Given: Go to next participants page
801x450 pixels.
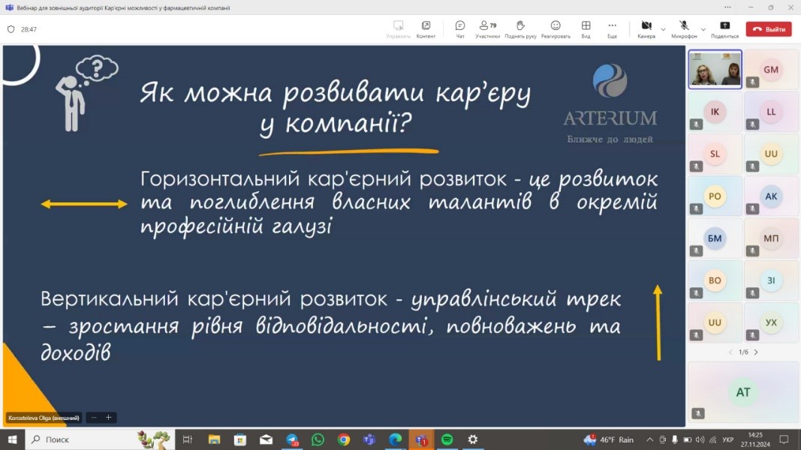Looking at the screenshot, I should coord(756,352).
